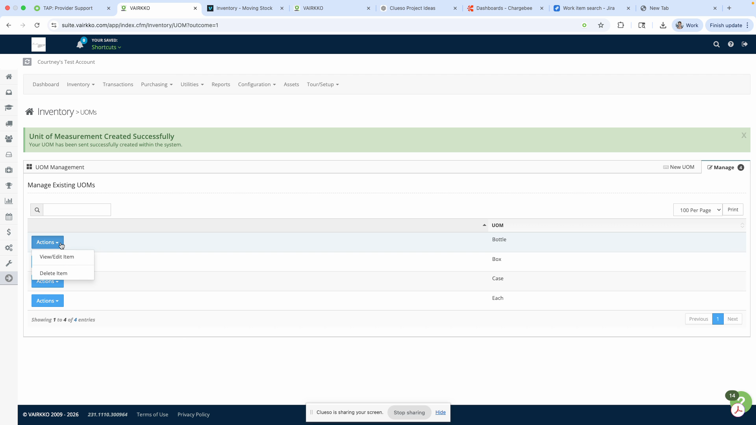This screenshot has height=425, width=756.
Task: Open the calendar icon in sidebar
Action: [9, 217]
